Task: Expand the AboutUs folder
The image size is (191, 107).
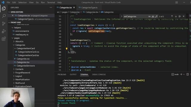Action: (19, 42)
